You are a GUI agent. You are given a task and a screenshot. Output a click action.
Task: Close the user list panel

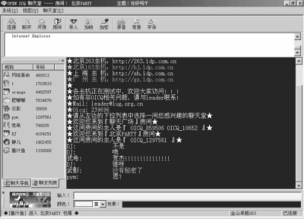click(x=63, y=61)
